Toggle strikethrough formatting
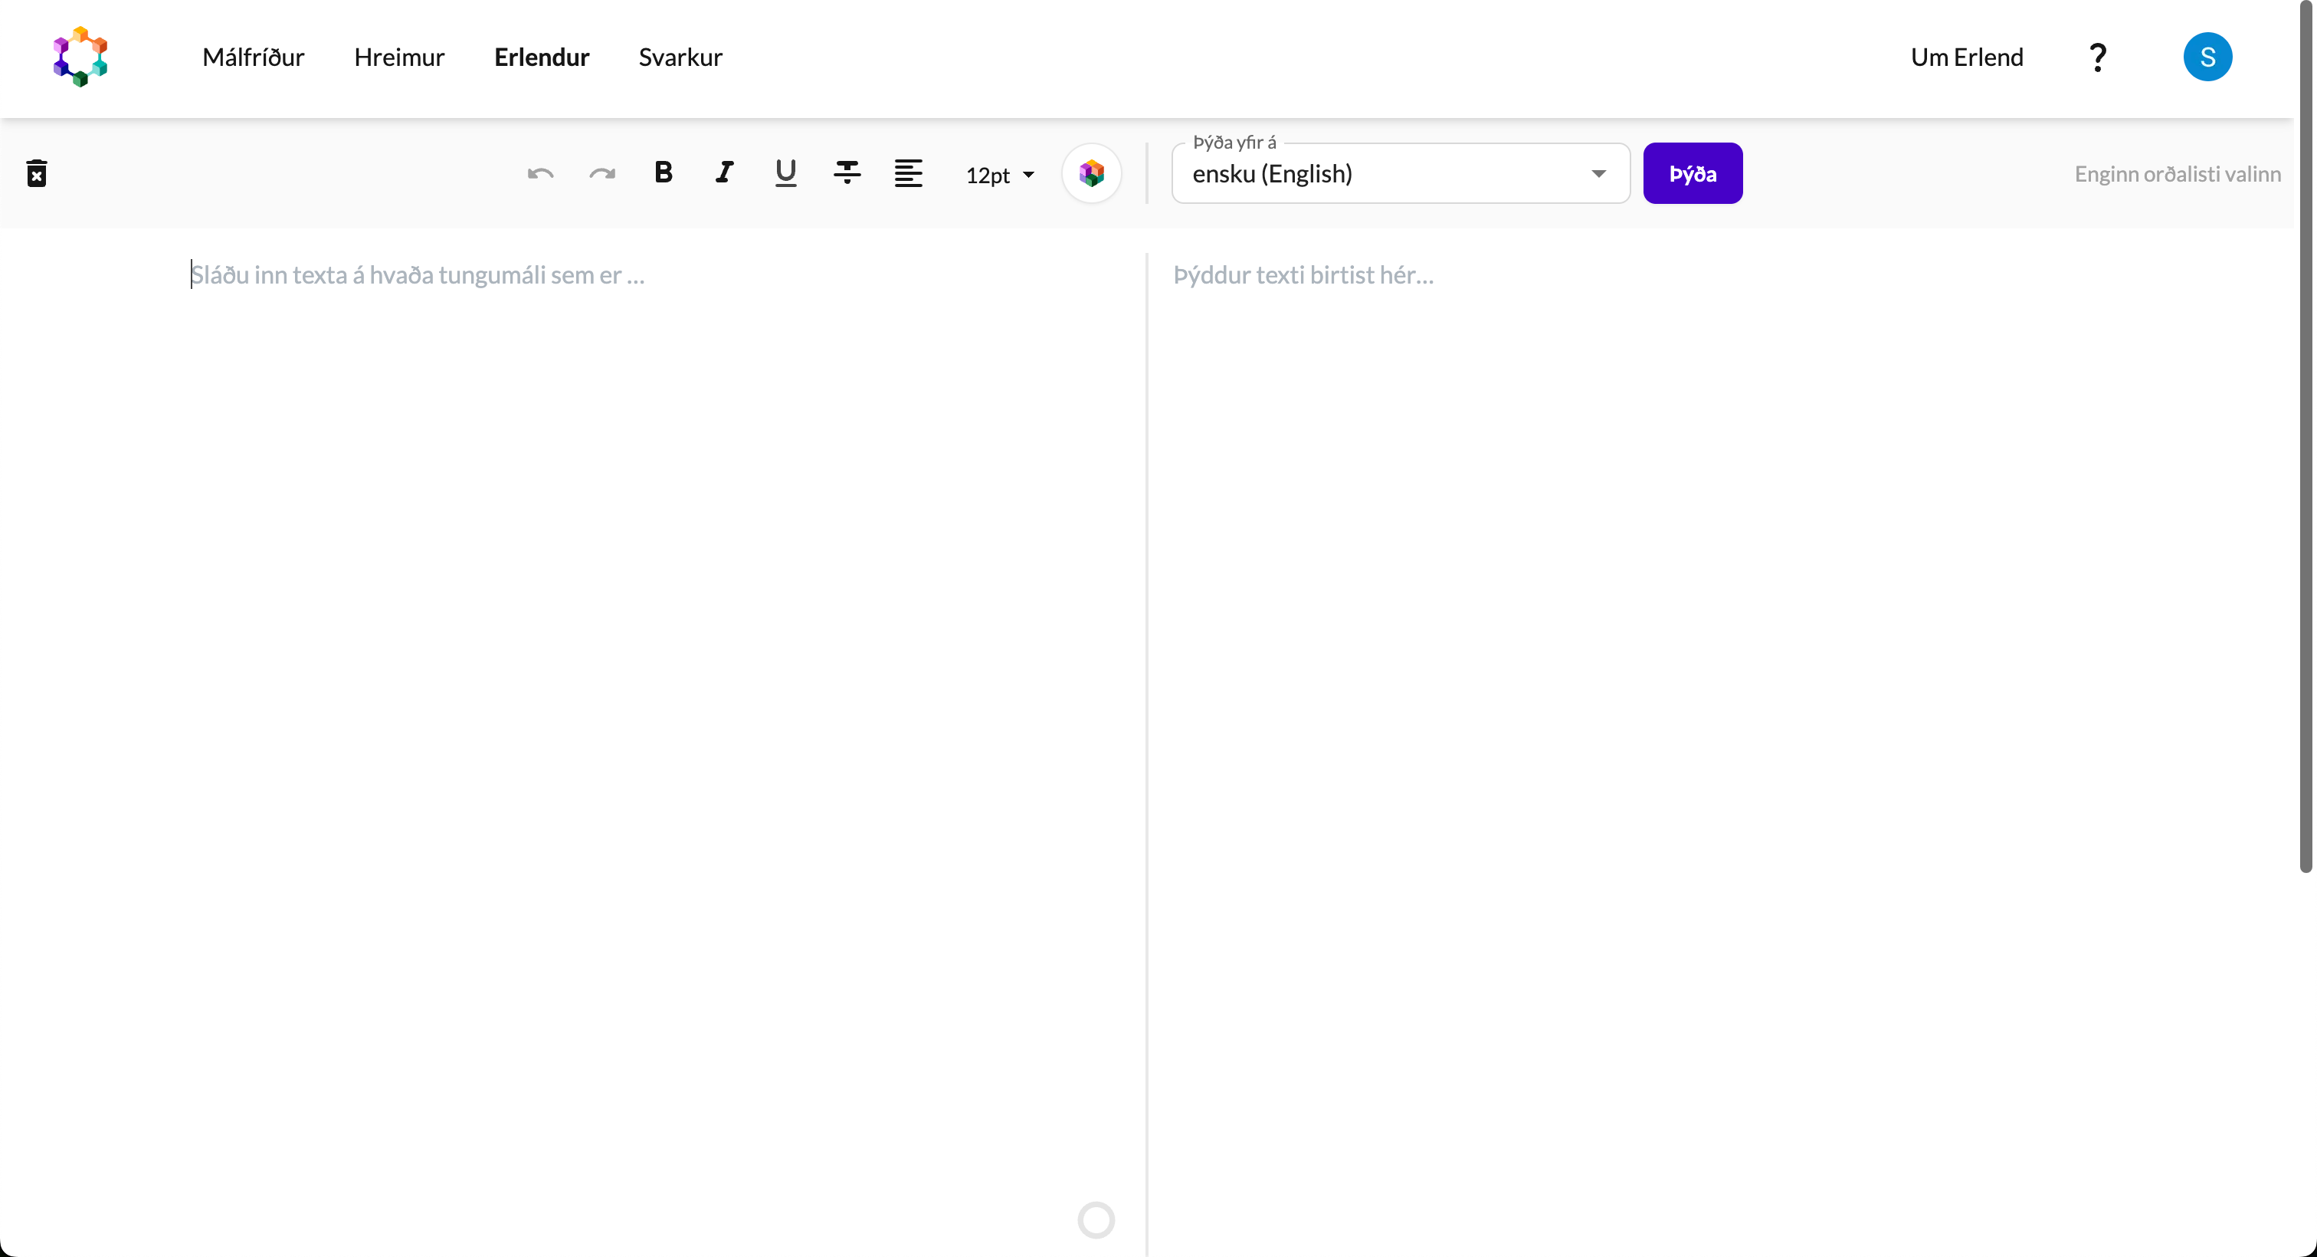This screenshot has width=2317, height=1257. click(x=847, y=172)
